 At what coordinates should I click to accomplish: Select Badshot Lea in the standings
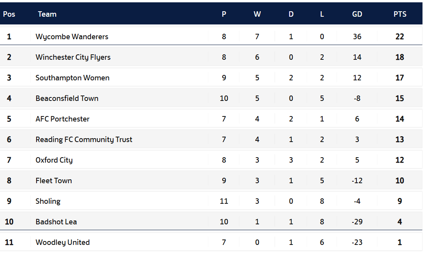[56, 222]
